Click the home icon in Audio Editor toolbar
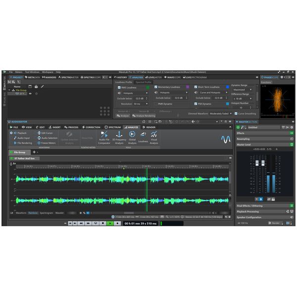This screenshot has height=297, width=297. coord(144,122)
